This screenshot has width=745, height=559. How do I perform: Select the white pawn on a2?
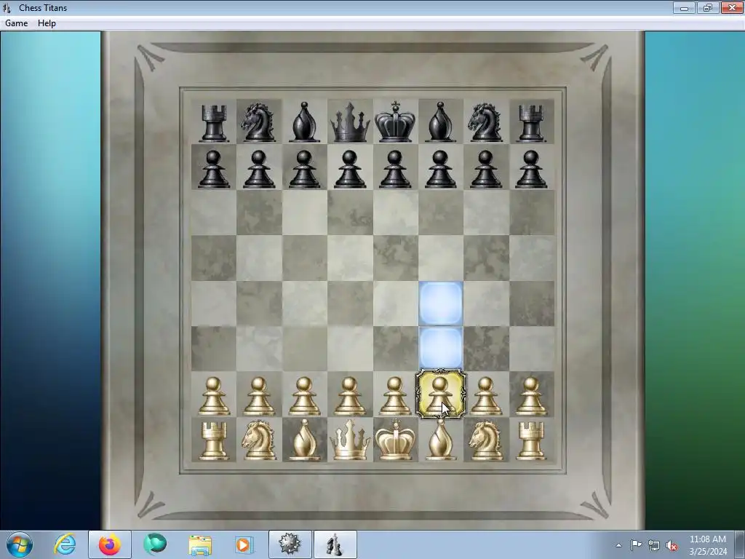(213, 395)
